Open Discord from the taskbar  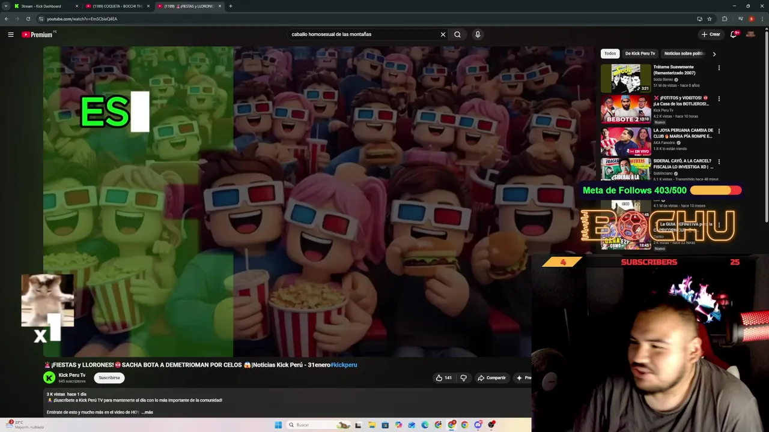pyautogui.click(x=478, y=425)
